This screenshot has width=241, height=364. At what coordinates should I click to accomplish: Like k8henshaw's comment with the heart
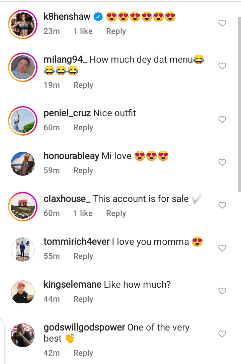pos(222,23)
